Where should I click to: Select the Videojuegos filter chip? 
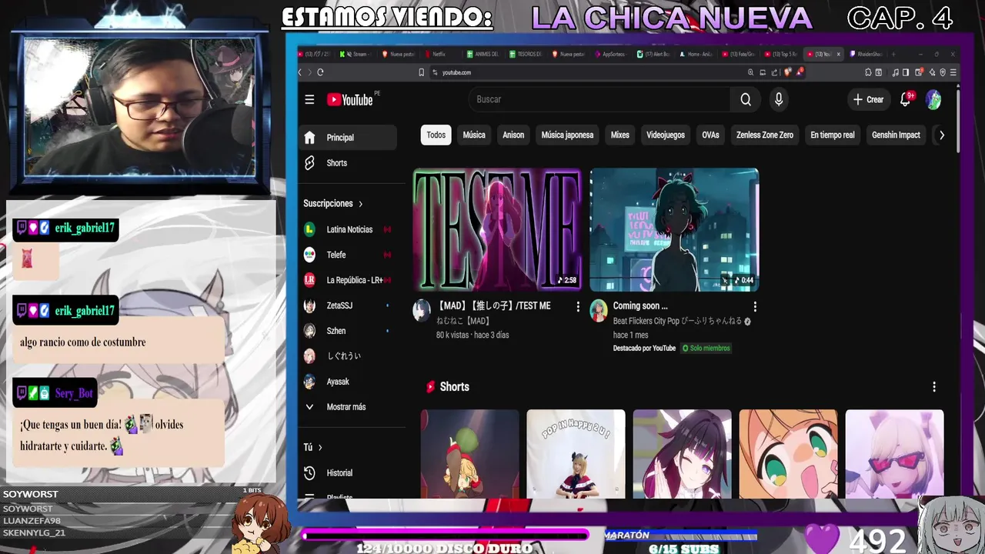666,135
